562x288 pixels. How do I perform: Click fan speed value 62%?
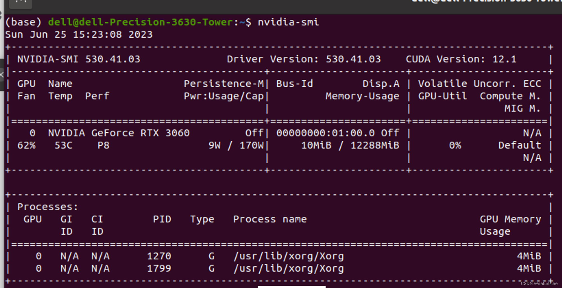click(26, 145)
